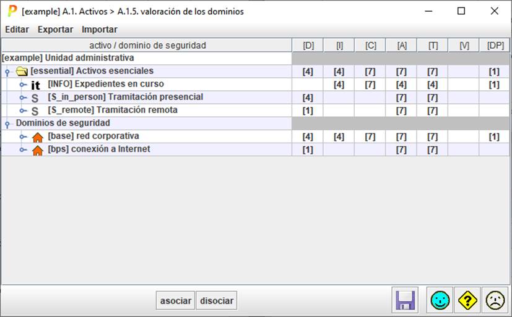Click the orange house icon for conexión a Internet

37,150
